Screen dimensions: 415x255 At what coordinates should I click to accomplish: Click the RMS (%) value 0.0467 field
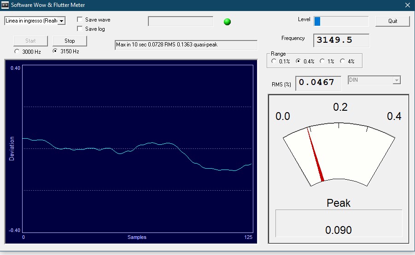pos(318,83)
